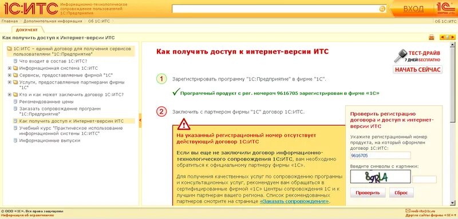Viewport: 458px width, 219px height.
Task: Open Рекомендованные цены tree item
Action: tap(46, 102)
